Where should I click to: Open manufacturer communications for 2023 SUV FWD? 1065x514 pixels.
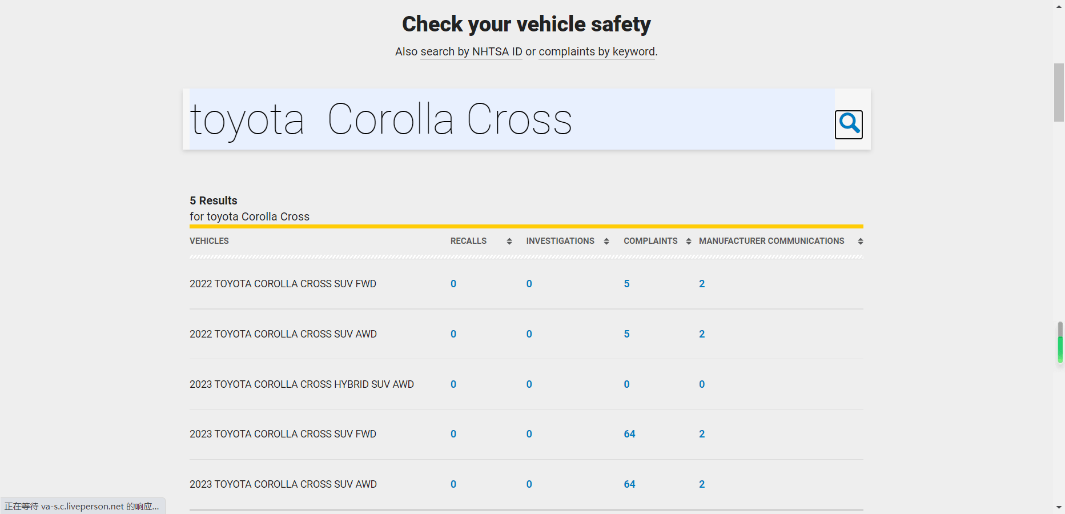(x=702, y=434)
